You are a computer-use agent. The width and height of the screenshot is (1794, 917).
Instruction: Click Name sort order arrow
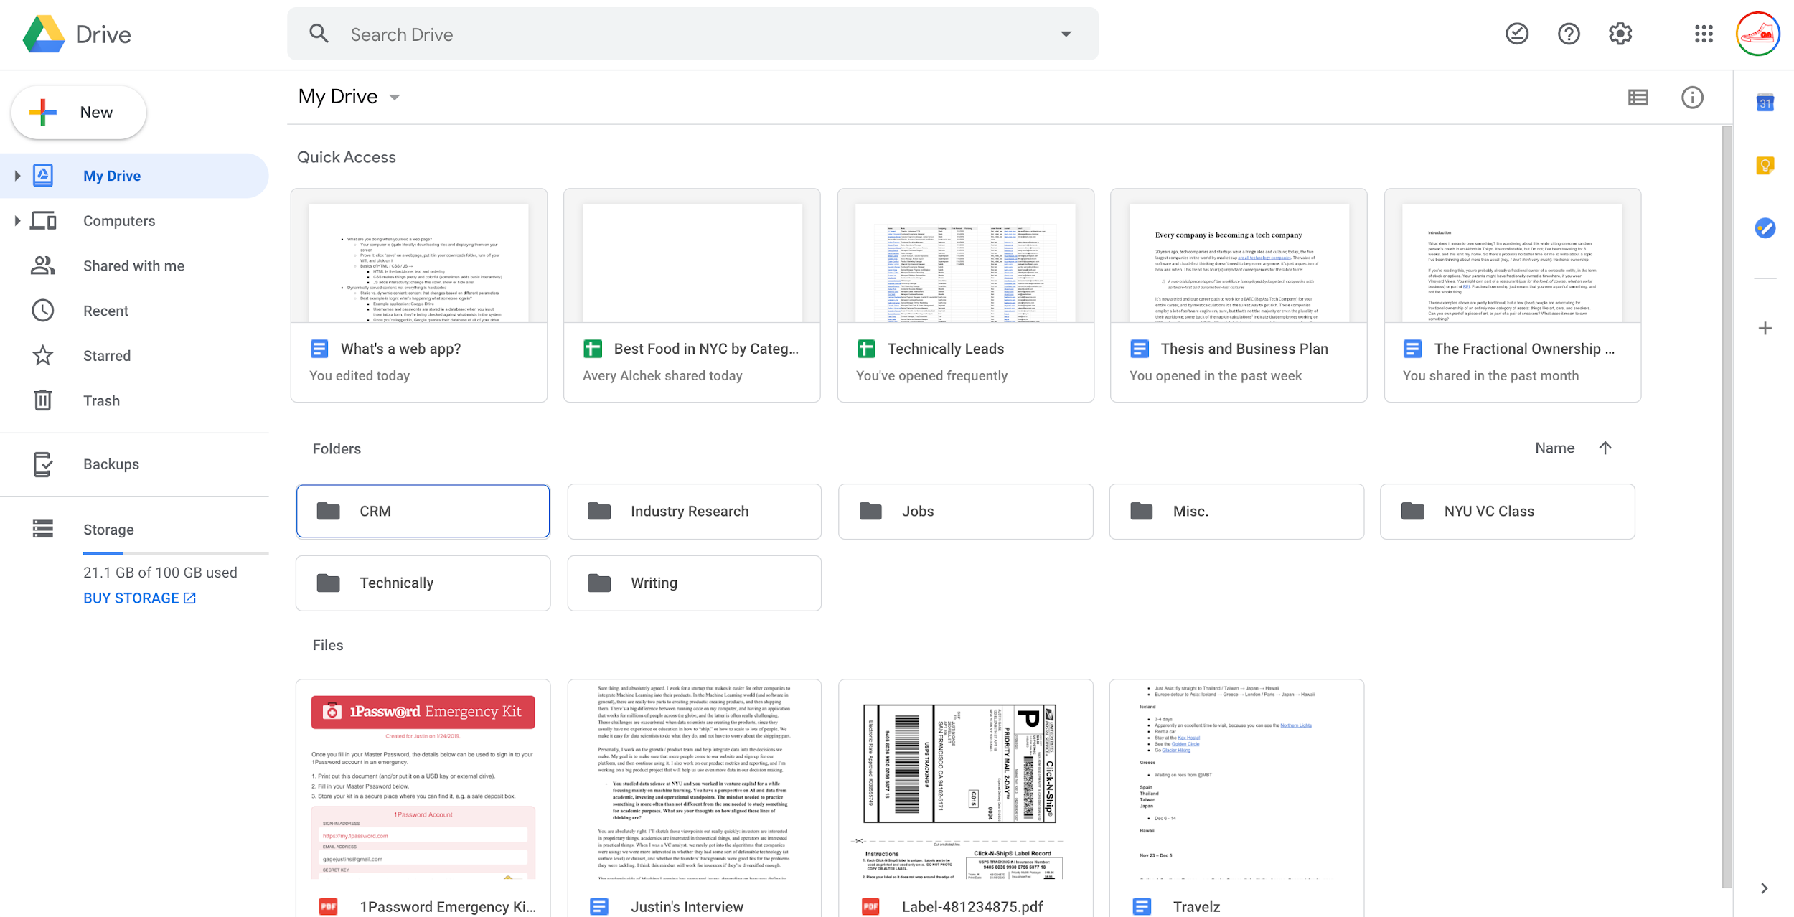(1606, 447)
